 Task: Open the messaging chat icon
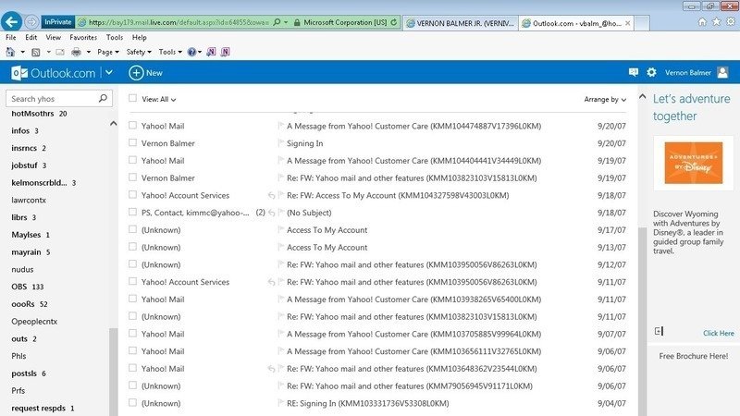[x=634, y=72]
